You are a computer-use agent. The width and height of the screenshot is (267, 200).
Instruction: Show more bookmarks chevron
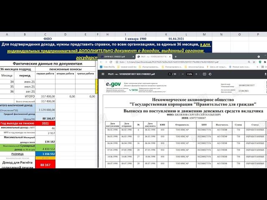pyautogui.click(x=257, y=67)
